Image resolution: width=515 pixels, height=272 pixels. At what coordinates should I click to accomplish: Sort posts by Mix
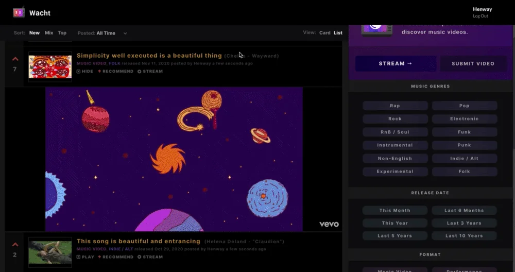49,33
